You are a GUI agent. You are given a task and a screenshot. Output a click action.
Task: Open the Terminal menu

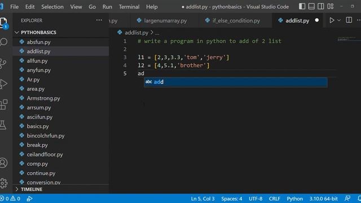(129, 7)
